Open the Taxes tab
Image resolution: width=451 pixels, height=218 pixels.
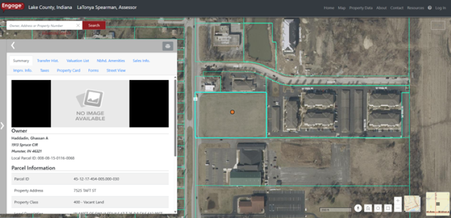tap(45, 70)
